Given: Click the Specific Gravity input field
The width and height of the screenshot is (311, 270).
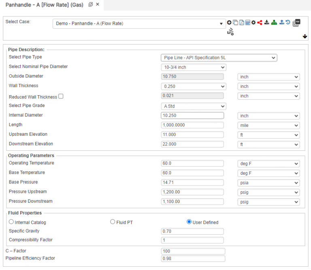Looking at the screenshot, I should coord(192,231).
